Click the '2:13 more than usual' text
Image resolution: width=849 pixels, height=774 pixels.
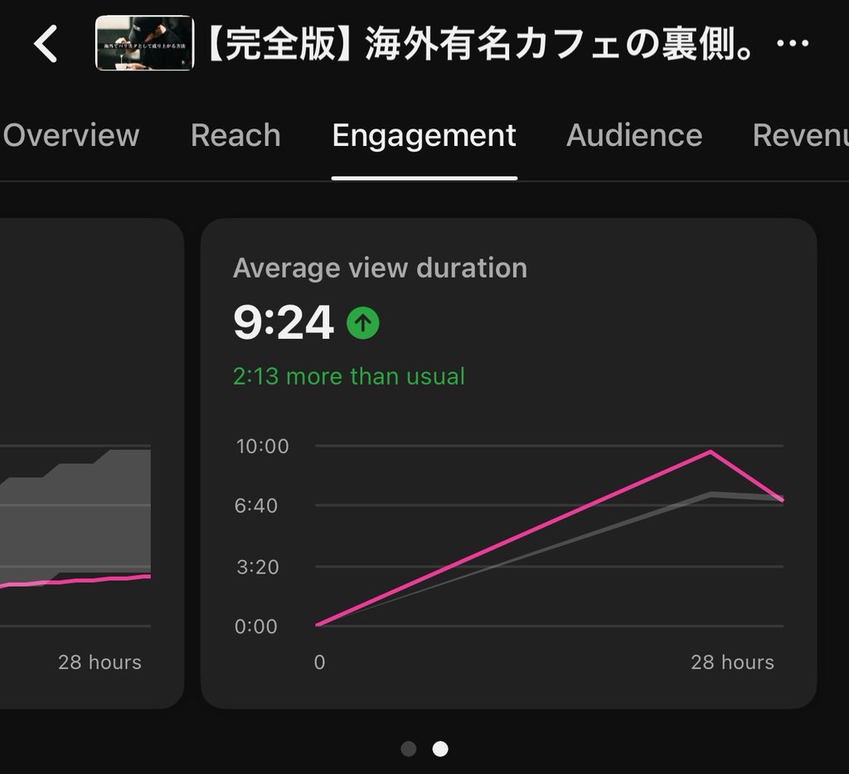point(349,376)
